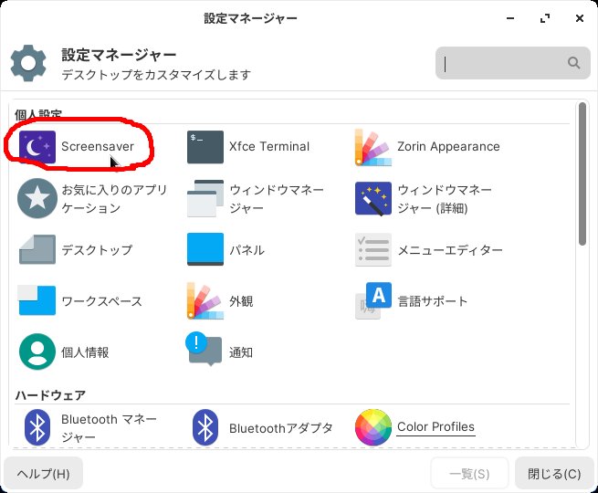This screenshot has width=598, height=493.
Task: Open 言語サポート letter A icon
Action: tap(373, 300)
